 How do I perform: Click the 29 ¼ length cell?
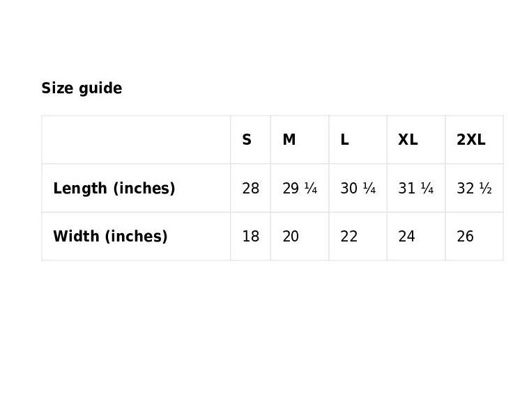click(300, 188)
